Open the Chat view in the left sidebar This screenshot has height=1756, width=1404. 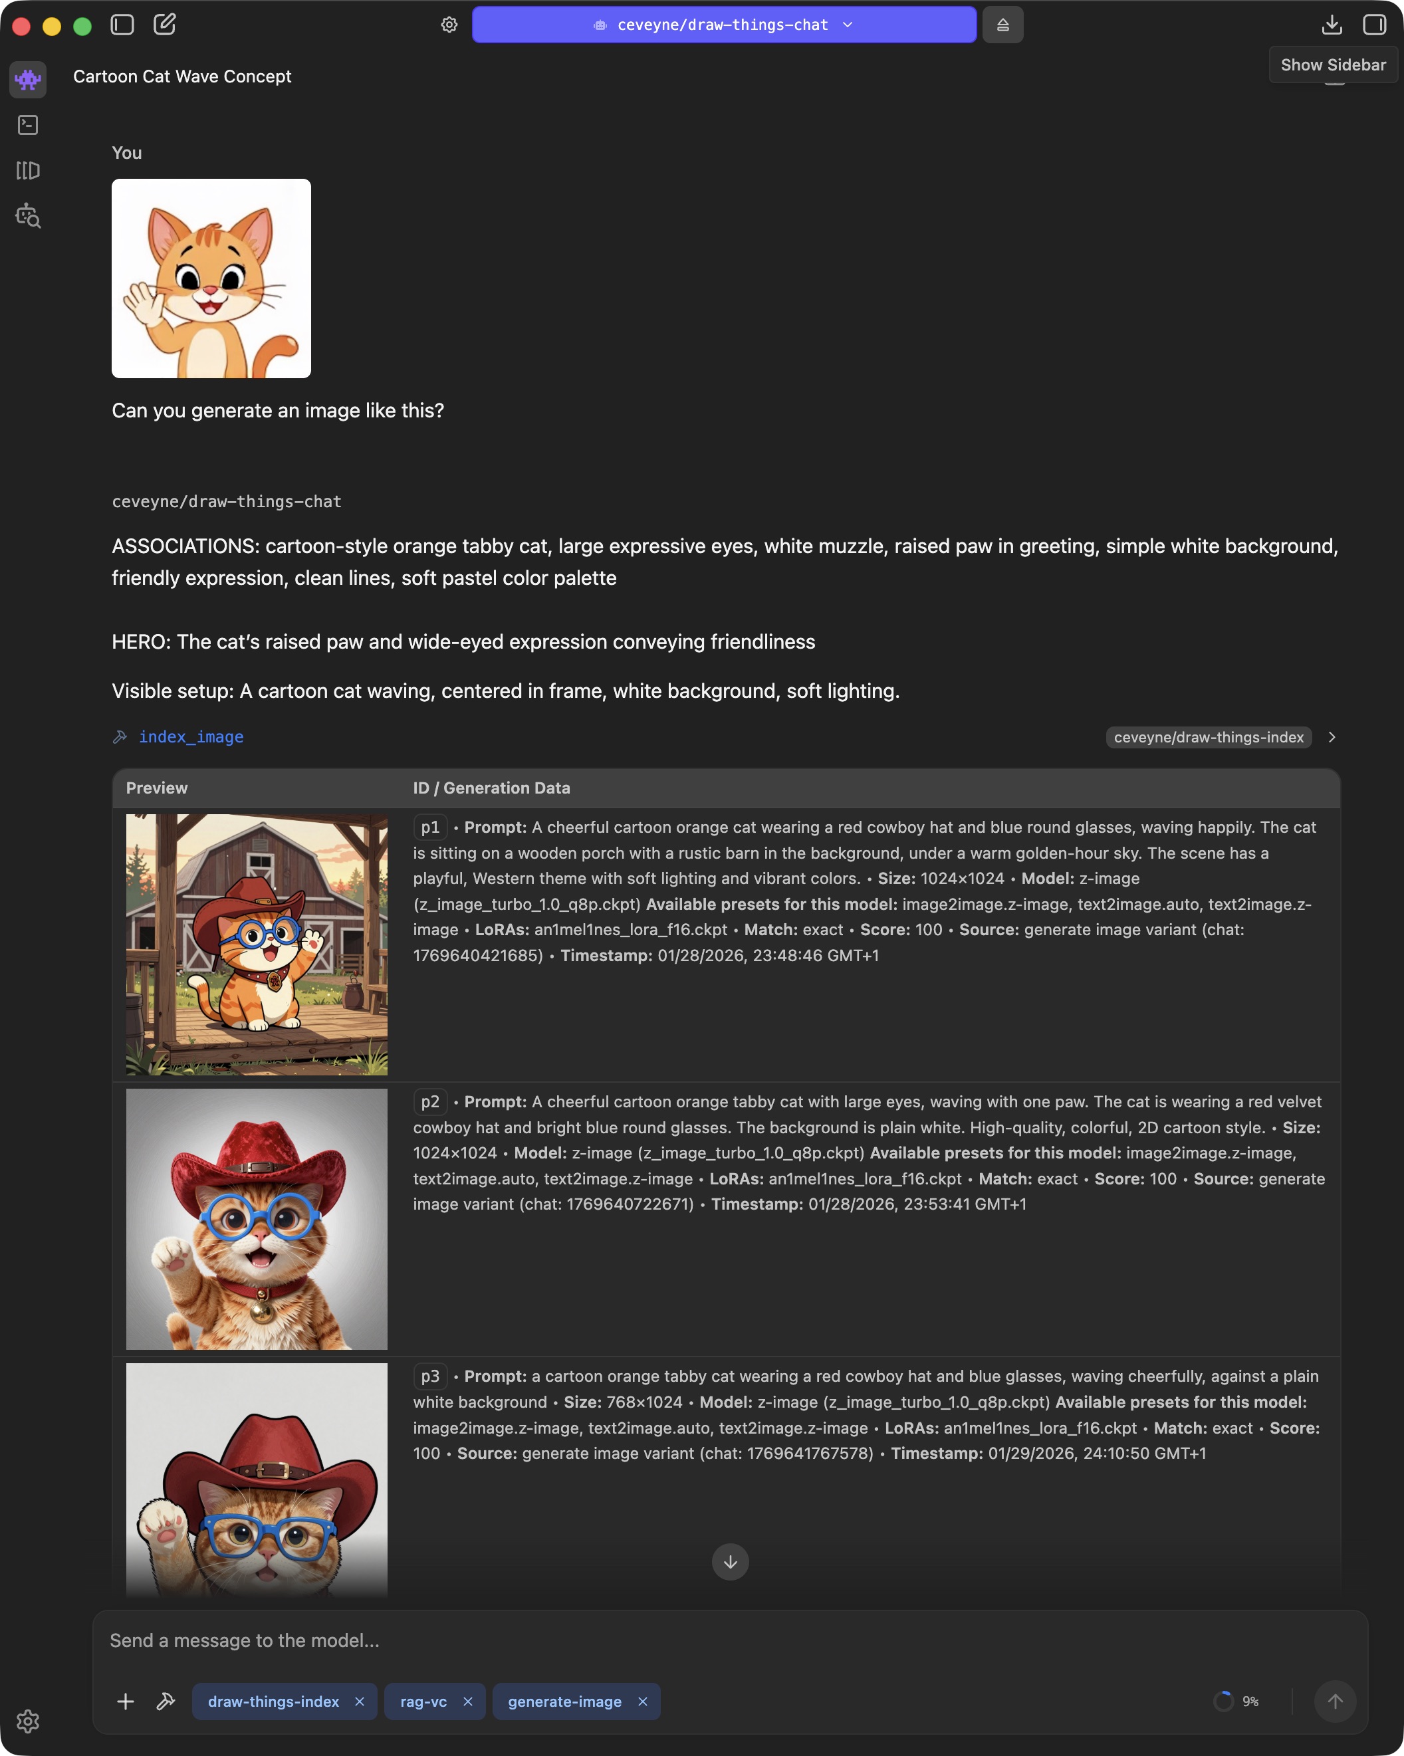click(x=28, y=79)
